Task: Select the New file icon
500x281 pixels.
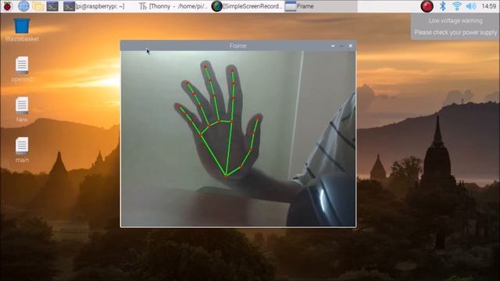Action: [x=22, y=109]
